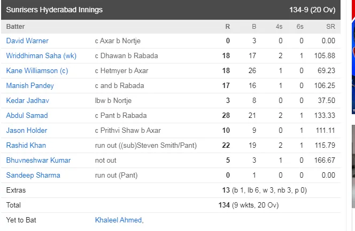Click the 134-9 (20 Ov) score in header
The image size is (355, 231).
click(312, 10)
